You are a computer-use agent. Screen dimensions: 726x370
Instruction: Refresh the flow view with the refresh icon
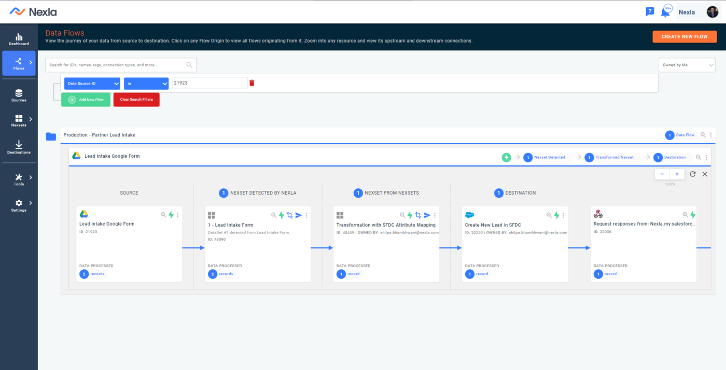(693, 174)
